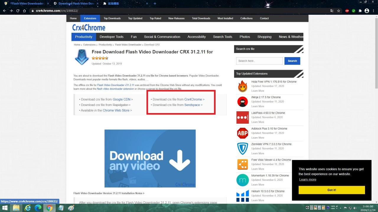Open the browser home page icon
378x212 pixels.
pyautogui.click(x=25, y=11)
